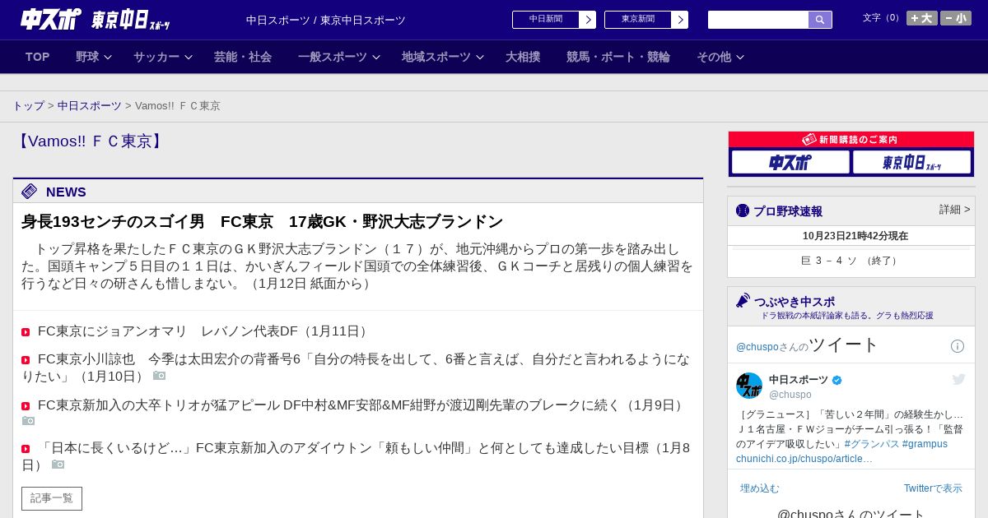Open article about アダイウトン 頼もしい仲間
This screenshot has width=988, height=518.
click(356, 456)
